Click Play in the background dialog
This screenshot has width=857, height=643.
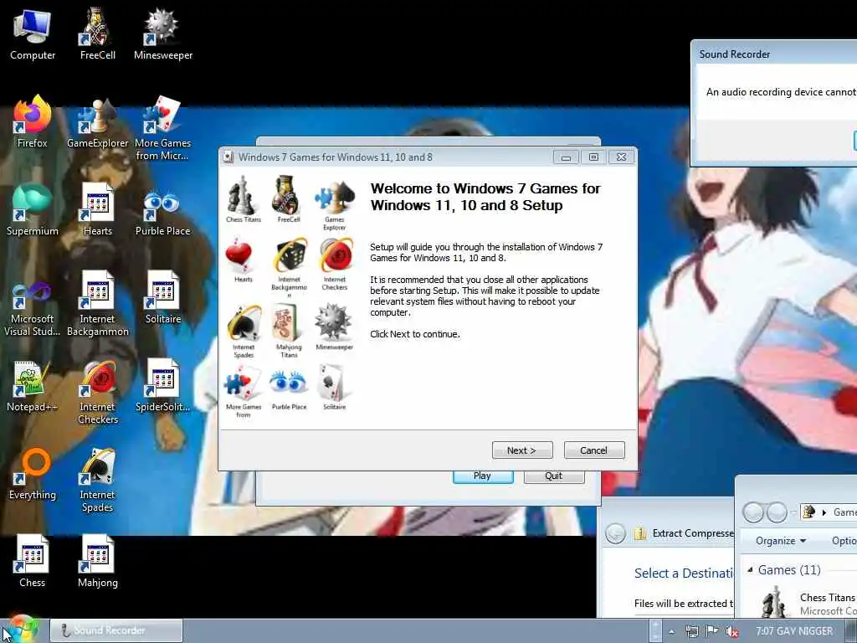tap(483, 476)
